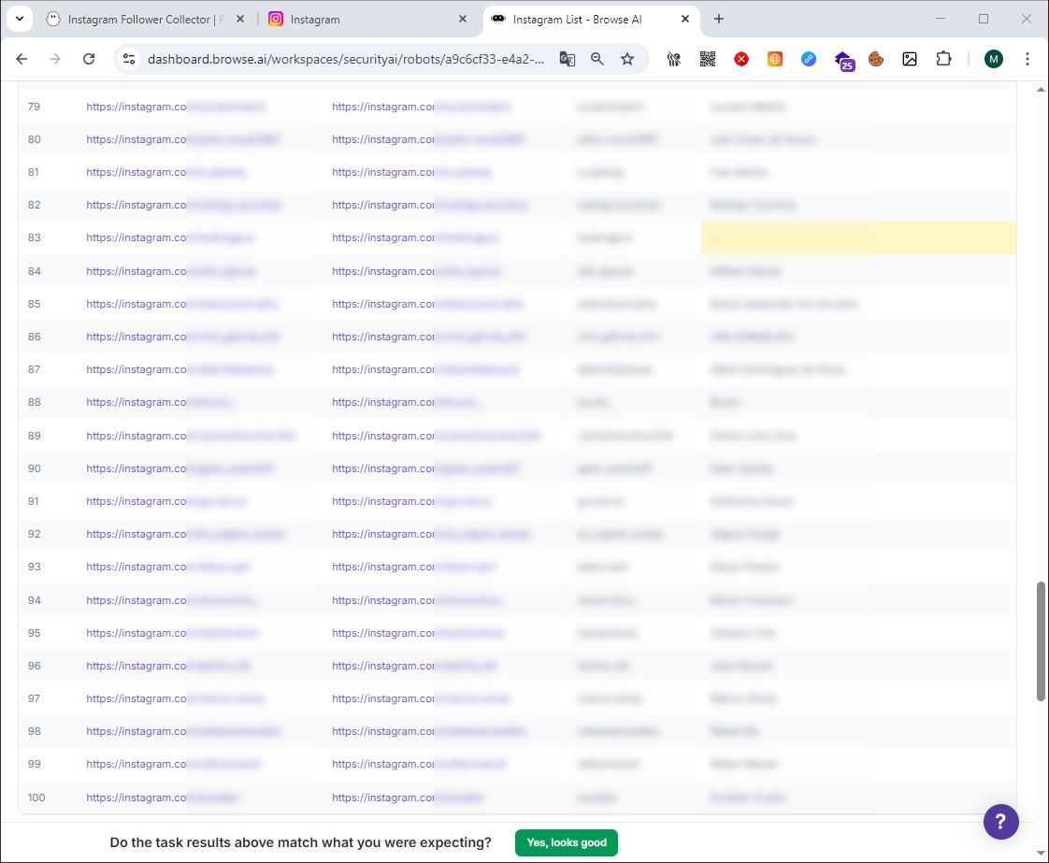Screen dimensions: 1049x863
Task: Open the Extensions puzzle piece menu
Action: point(943,59)
